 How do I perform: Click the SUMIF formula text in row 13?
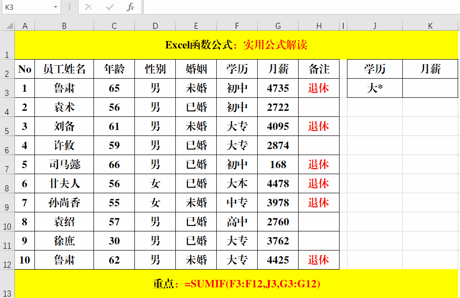click(x=252, y=284)
